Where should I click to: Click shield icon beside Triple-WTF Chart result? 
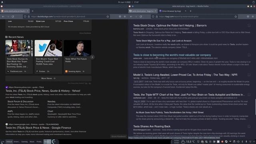click(x=249, y=94)
